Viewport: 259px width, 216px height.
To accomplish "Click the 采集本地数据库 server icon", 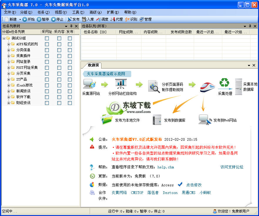I will tap(238, 86).
